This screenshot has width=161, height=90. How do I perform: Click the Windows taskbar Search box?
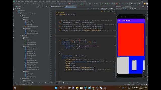tap(63, 88)
